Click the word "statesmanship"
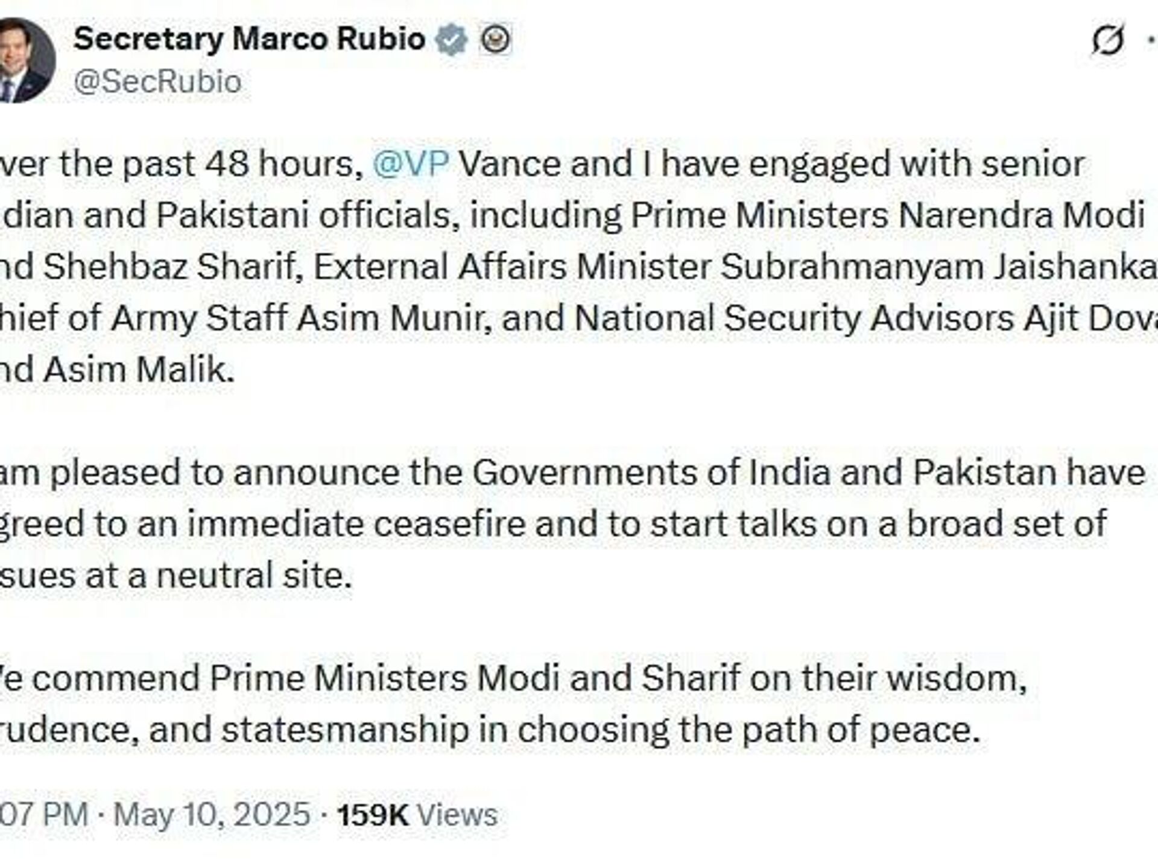Screen dimensions: 1158x866 [345, 730]
